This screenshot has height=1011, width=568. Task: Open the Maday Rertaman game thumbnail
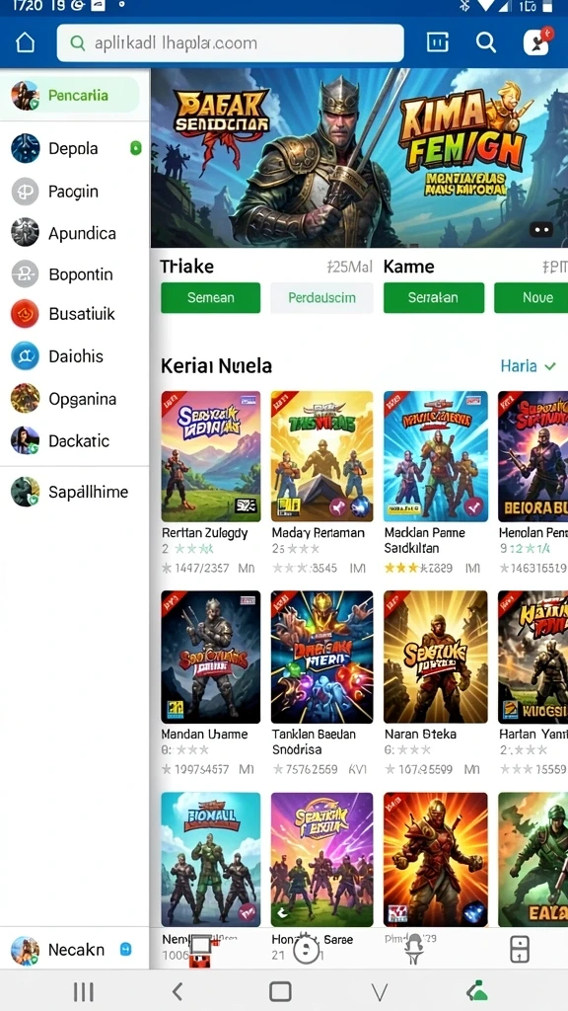click(322, 456)
